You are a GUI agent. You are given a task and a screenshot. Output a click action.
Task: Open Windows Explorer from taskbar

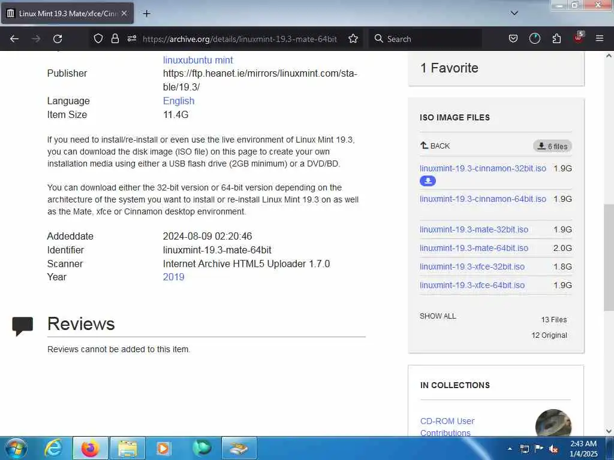click(128, 448)
